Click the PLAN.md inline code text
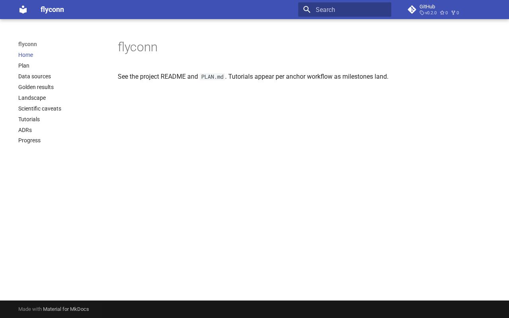Image resolution: width=509 pixels, height=318 pixels. [x=212, y=77]
